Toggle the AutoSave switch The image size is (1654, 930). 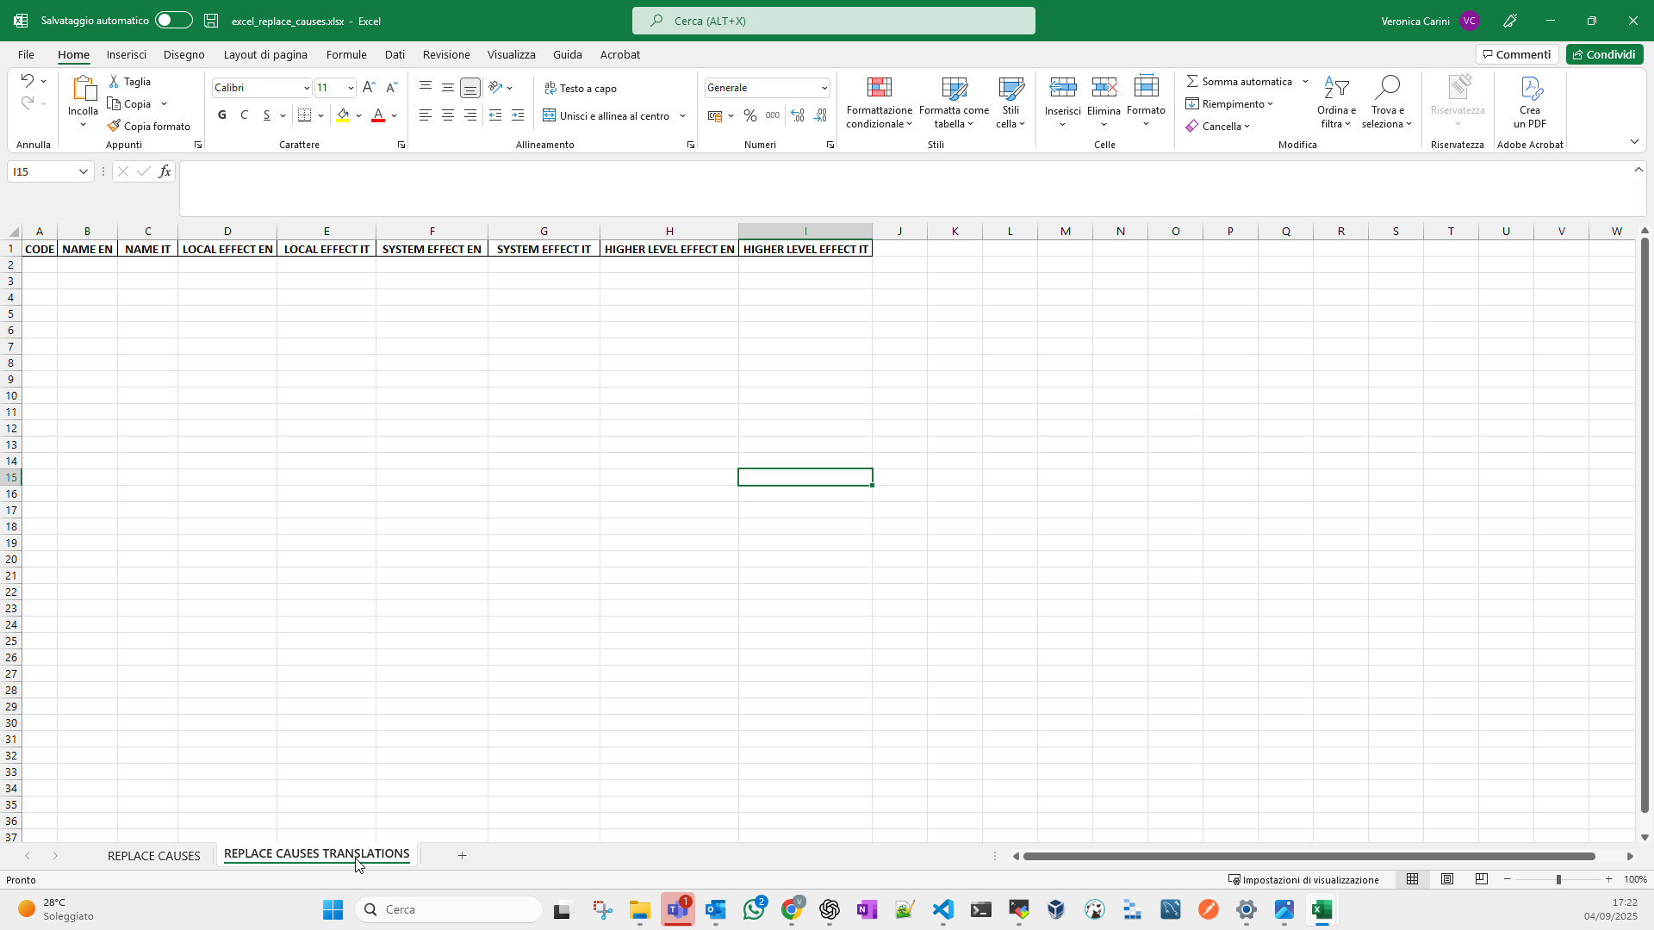tap(173, 21)
